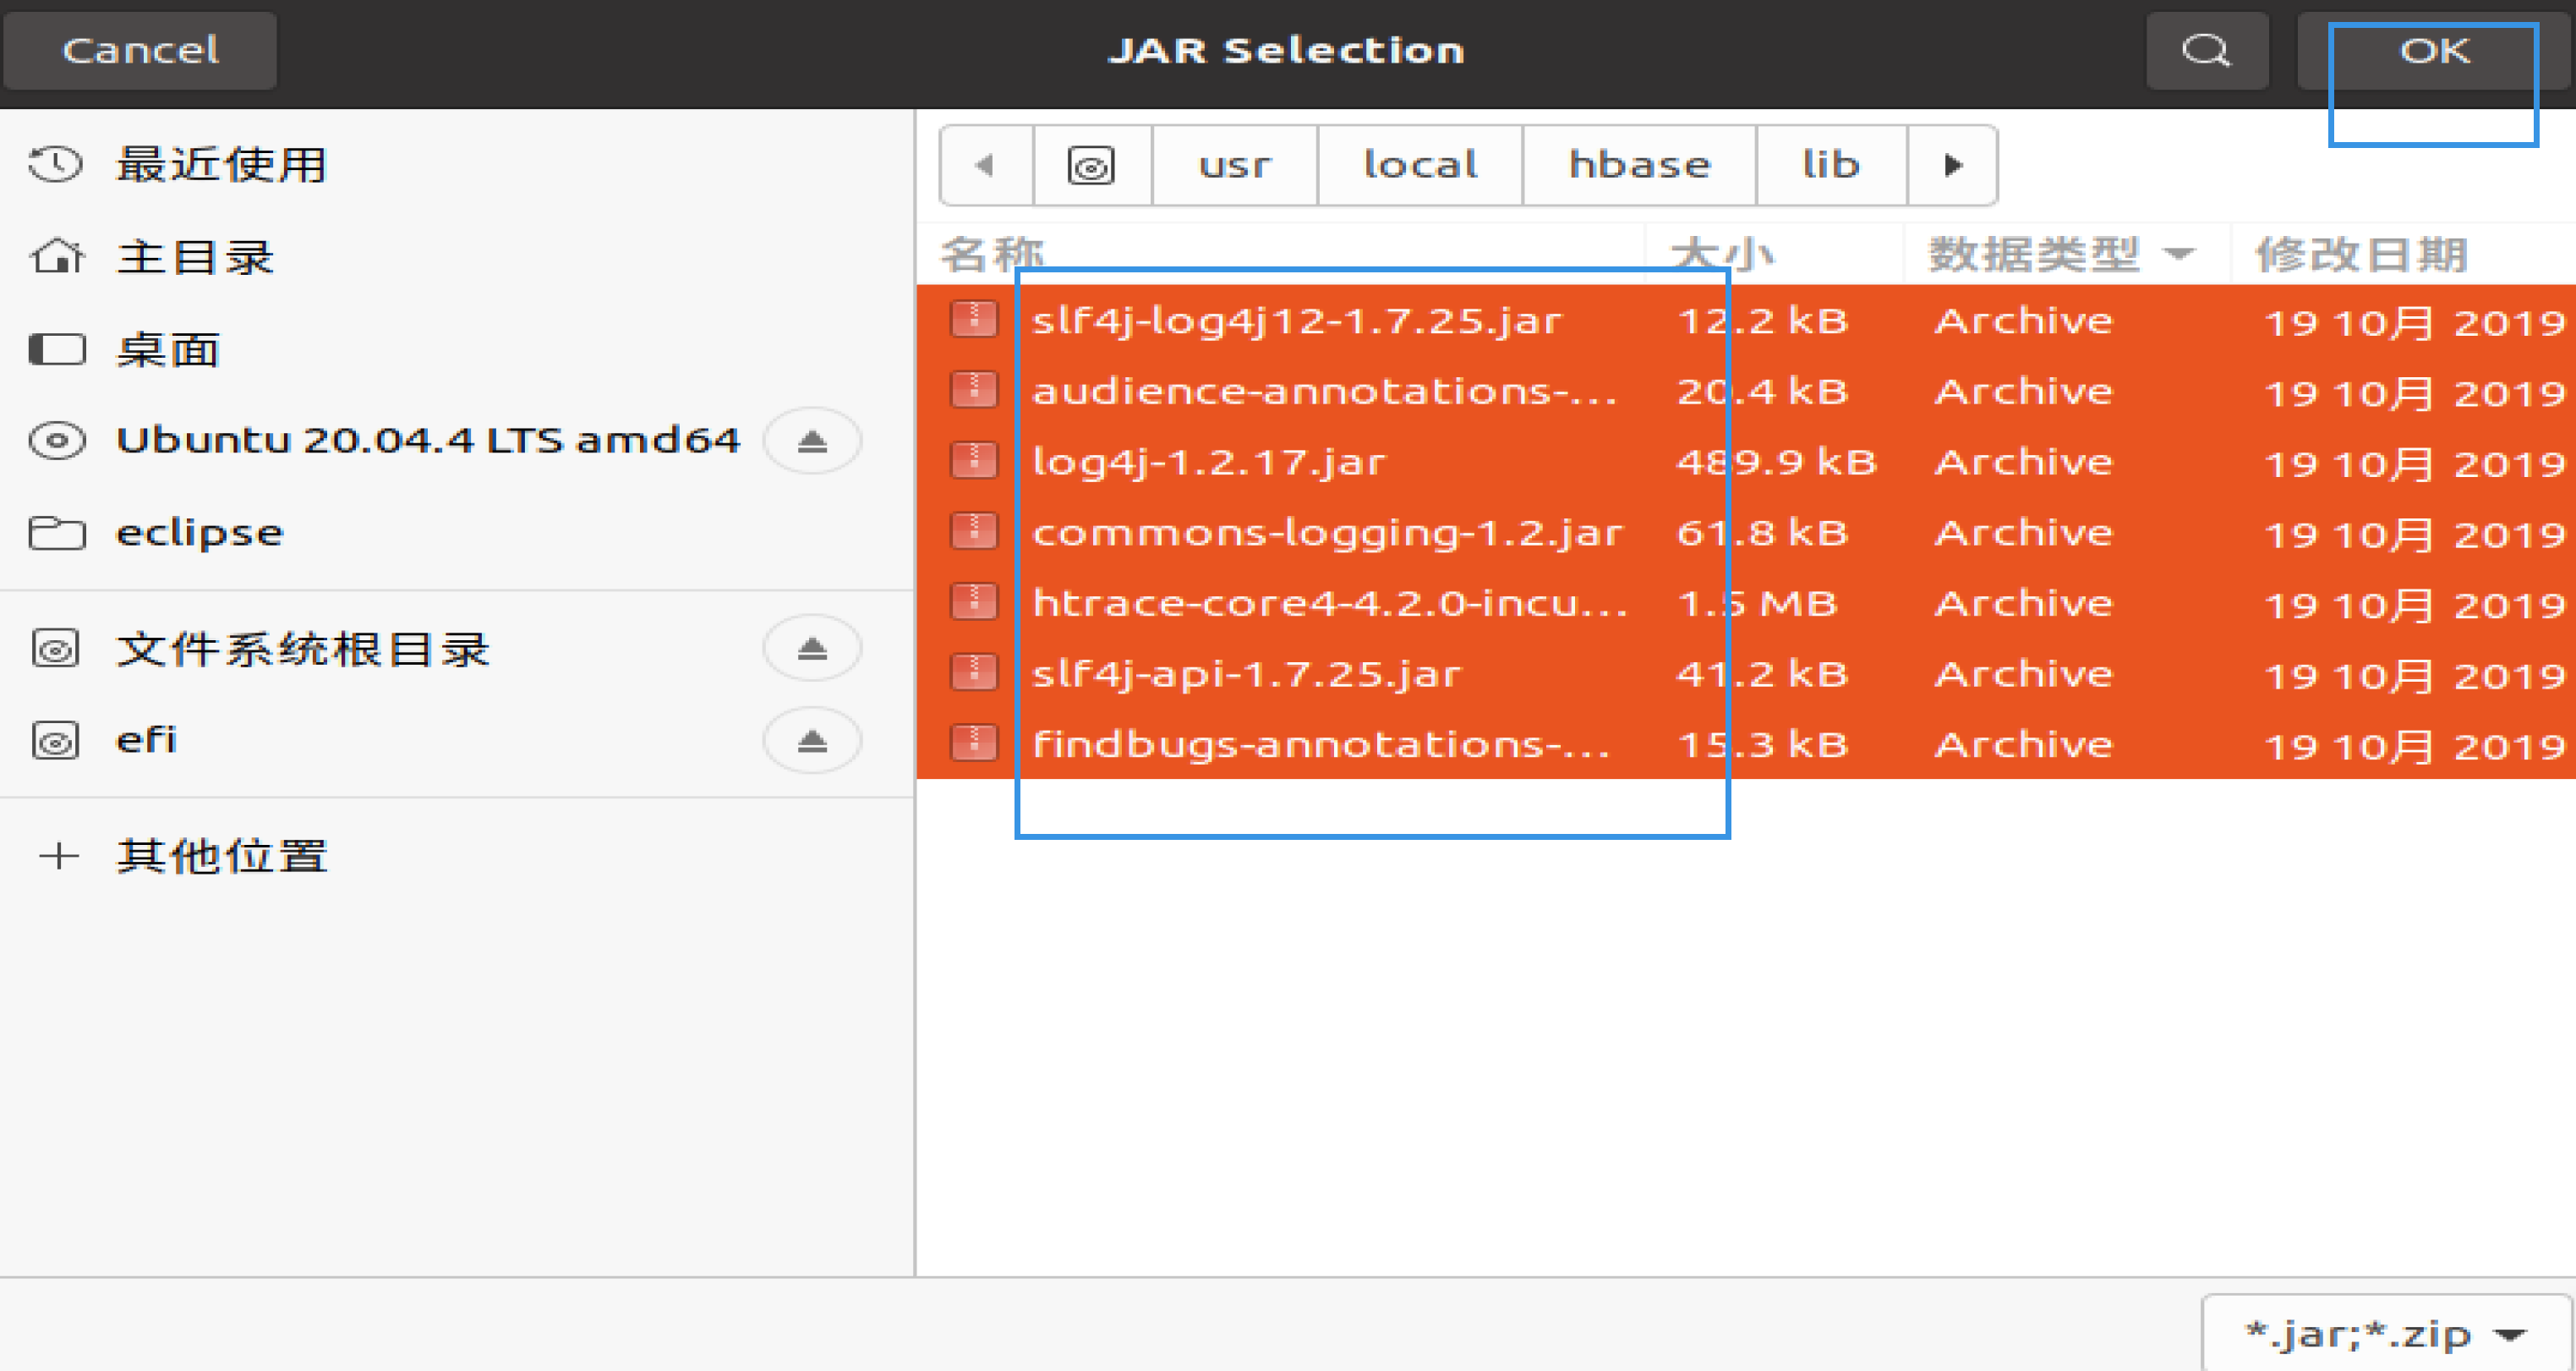Viewport: 2576px width, 1371px height.
Task: Navigate to the hbase path segment
Action: [x=1639, y=165]
